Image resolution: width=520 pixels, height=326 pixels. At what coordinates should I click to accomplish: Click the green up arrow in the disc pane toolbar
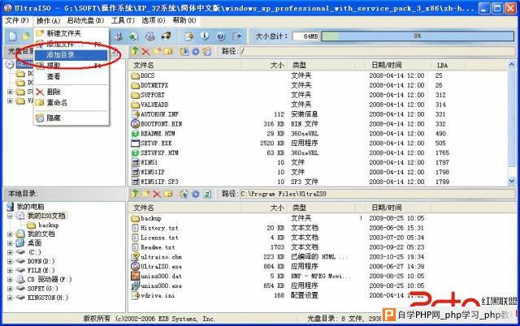point(135,51)
